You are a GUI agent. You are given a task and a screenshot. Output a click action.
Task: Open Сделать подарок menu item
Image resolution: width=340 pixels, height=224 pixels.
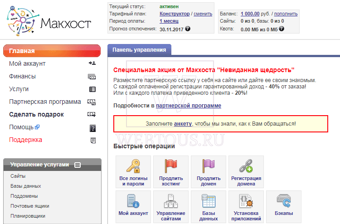click(x=36, y=114)
